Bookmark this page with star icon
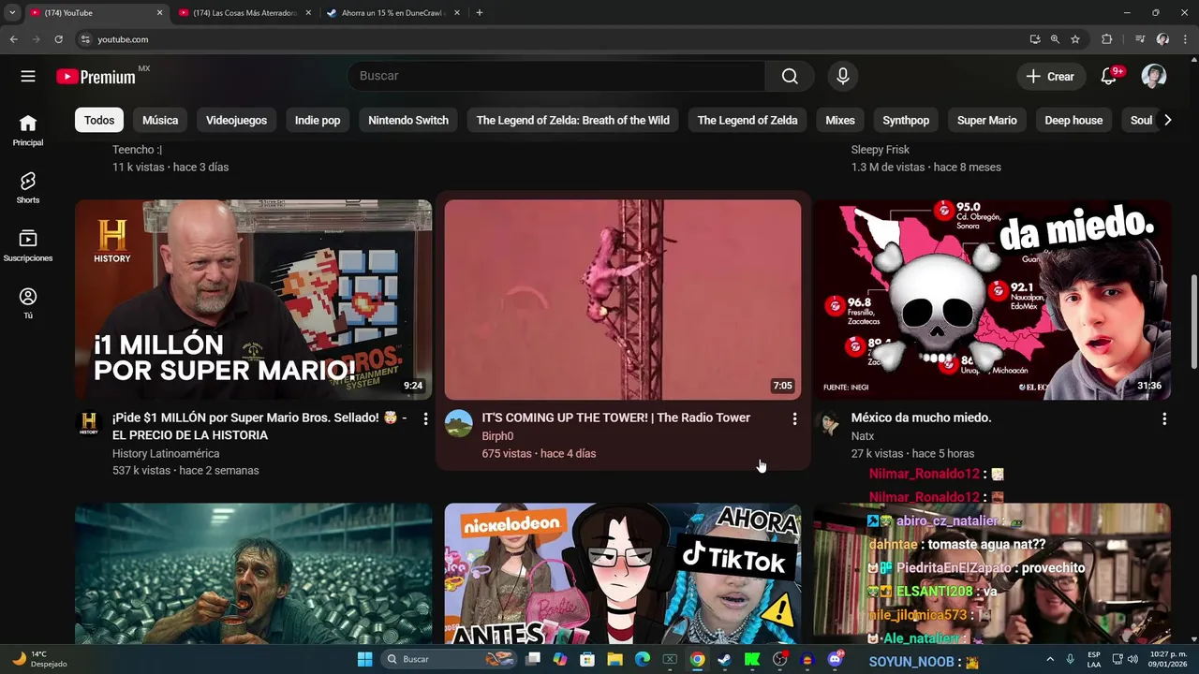1199x674 pixels. coord(1075,39)
